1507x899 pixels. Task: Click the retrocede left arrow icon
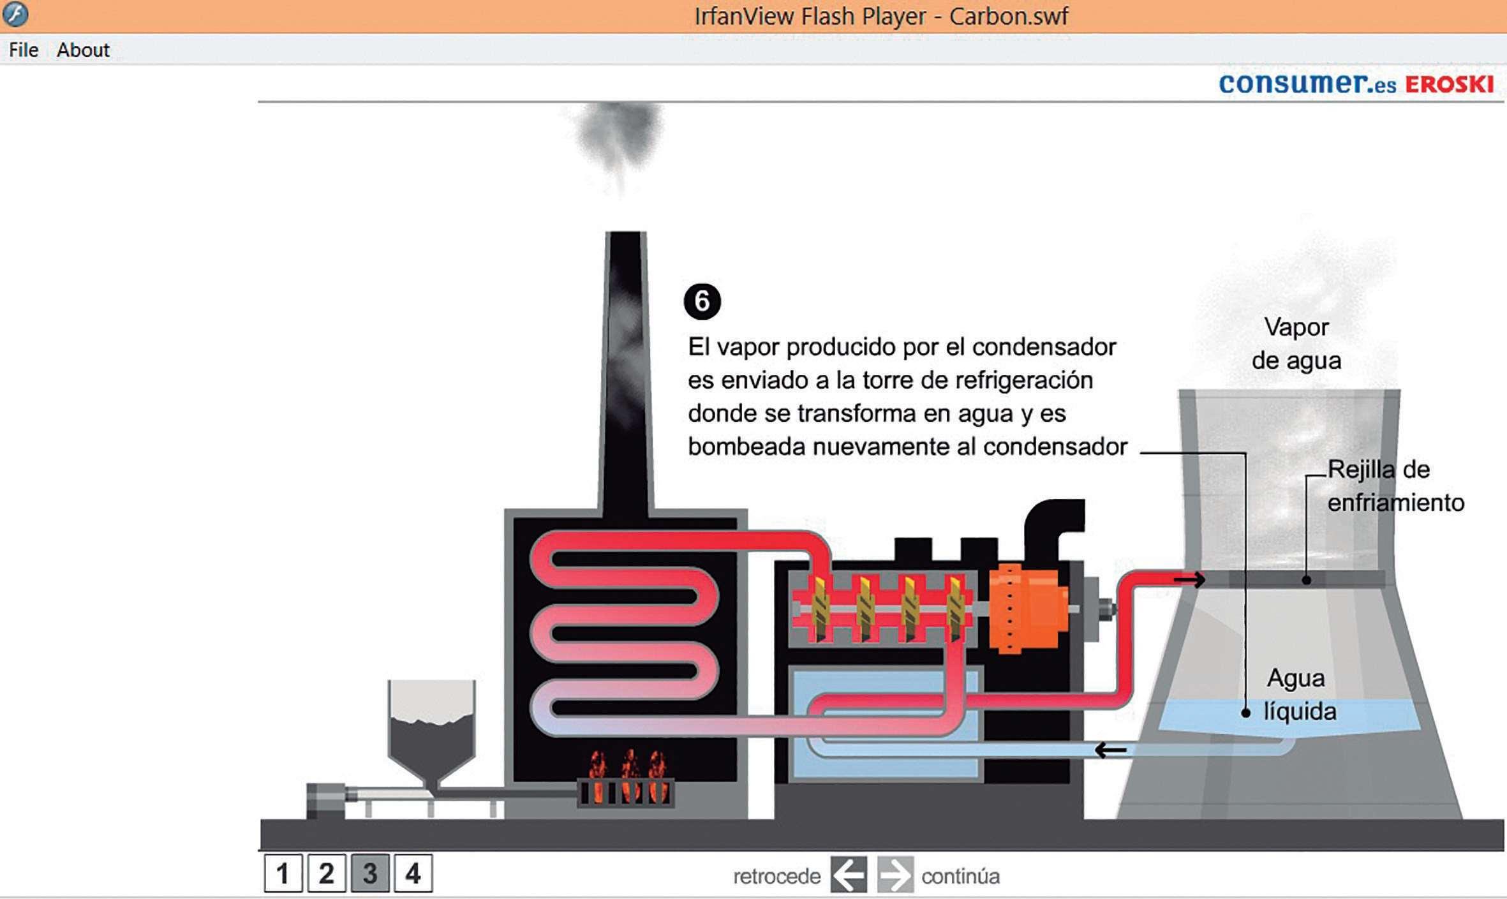pos(849,874)
